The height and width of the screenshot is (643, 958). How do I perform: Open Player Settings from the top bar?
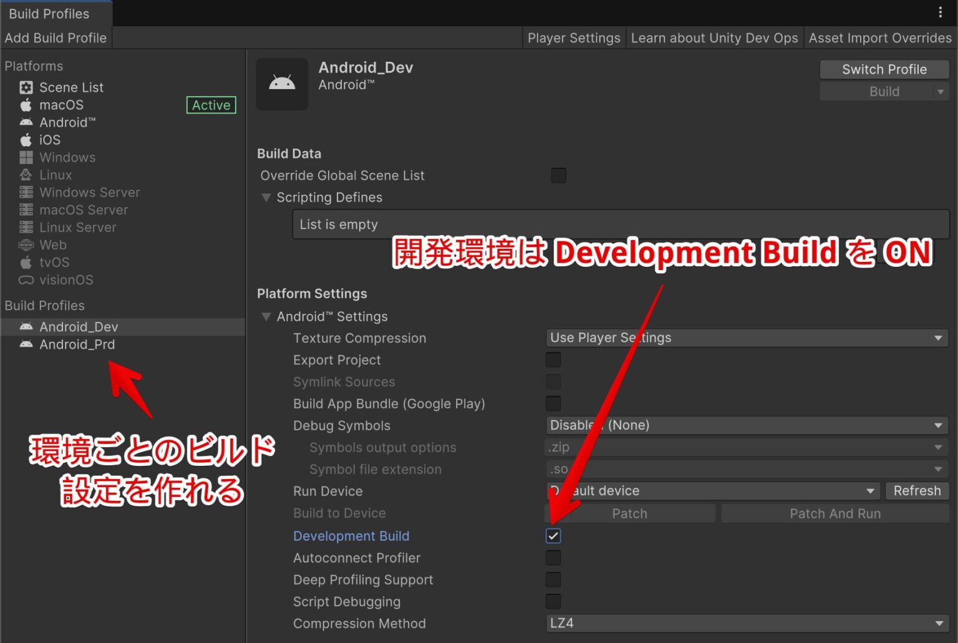pos(573,37)
